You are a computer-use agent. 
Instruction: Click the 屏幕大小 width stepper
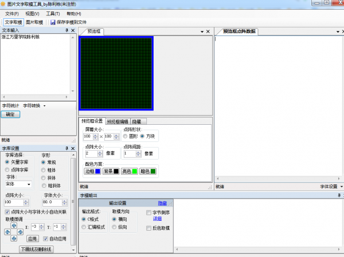[x=95, y=136]
